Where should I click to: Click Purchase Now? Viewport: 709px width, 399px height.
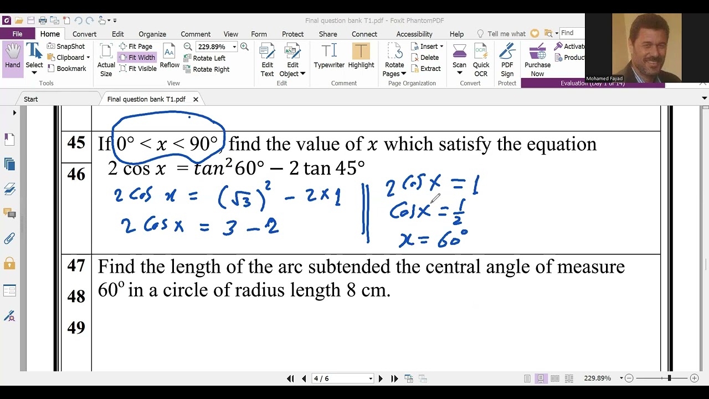tap(537, 60)
